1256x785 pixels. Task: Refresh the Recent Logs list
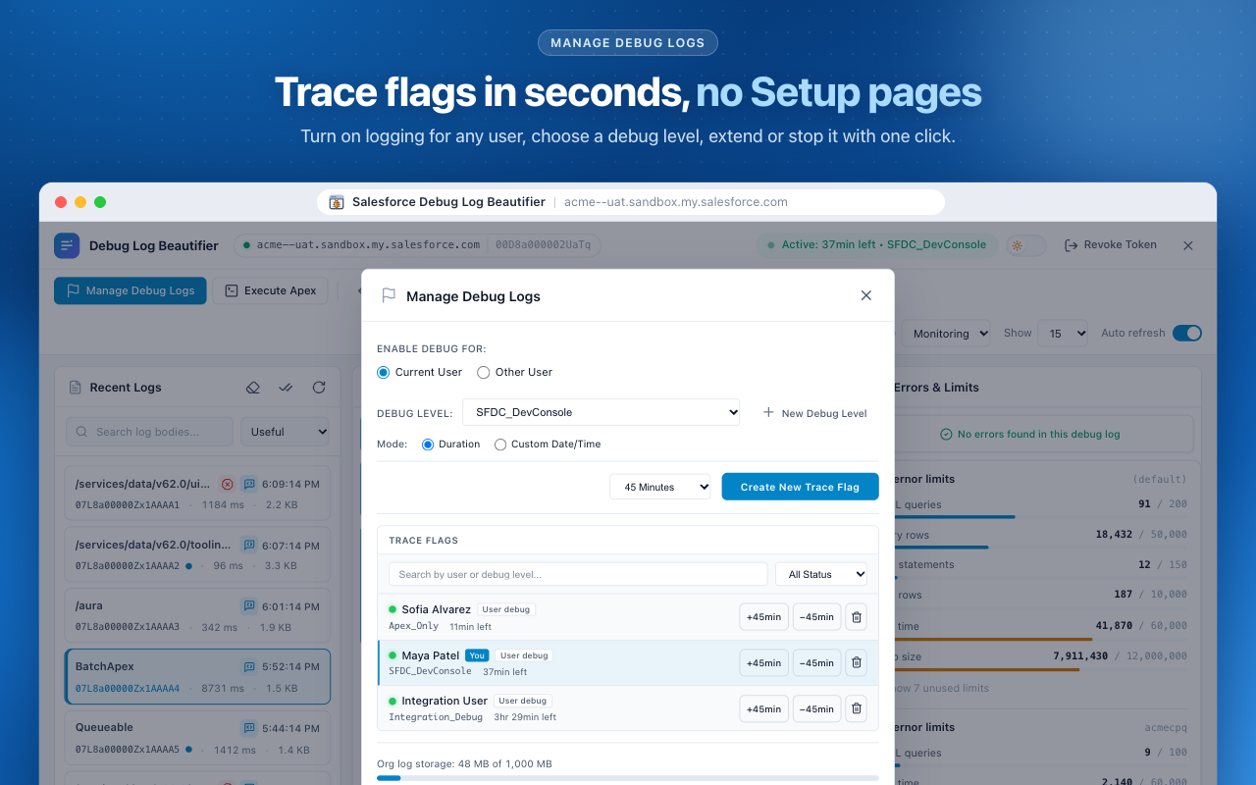pos(319,388)
